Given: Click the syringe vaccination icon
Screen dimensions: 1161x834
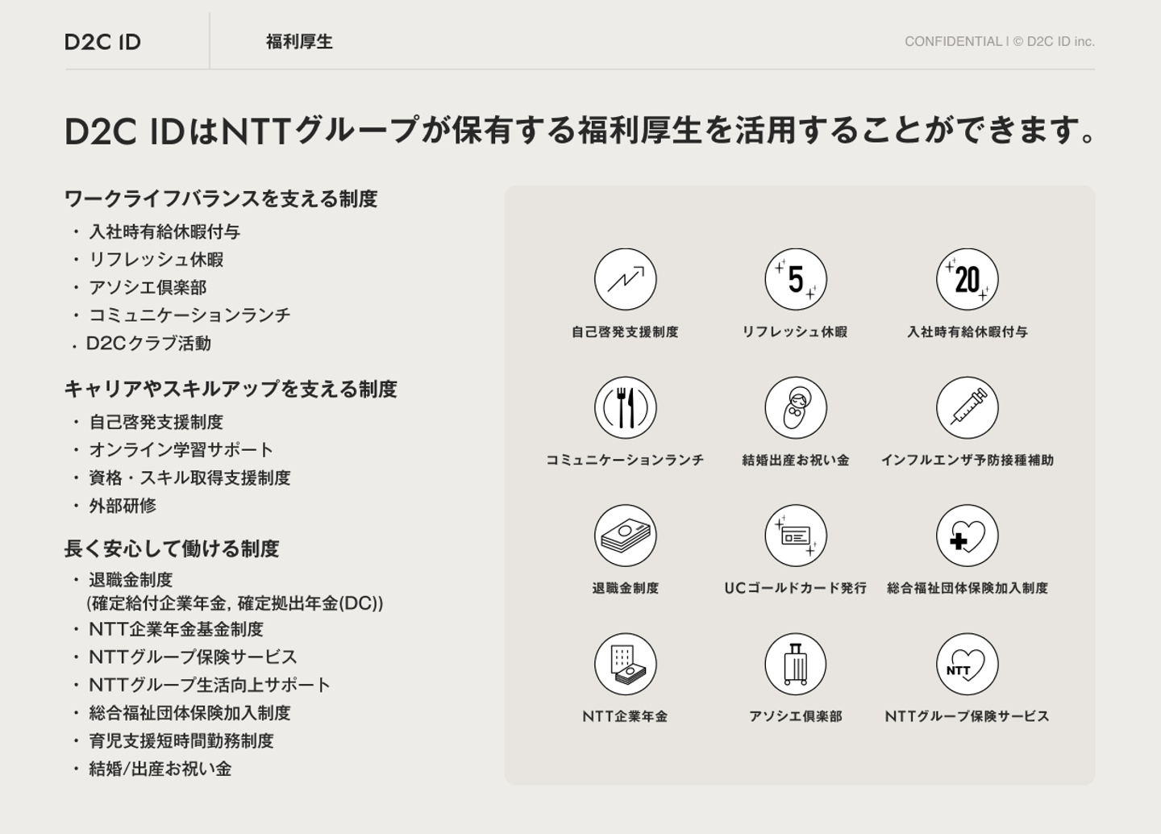Looking at the screenshot, I should coord(967,407).
